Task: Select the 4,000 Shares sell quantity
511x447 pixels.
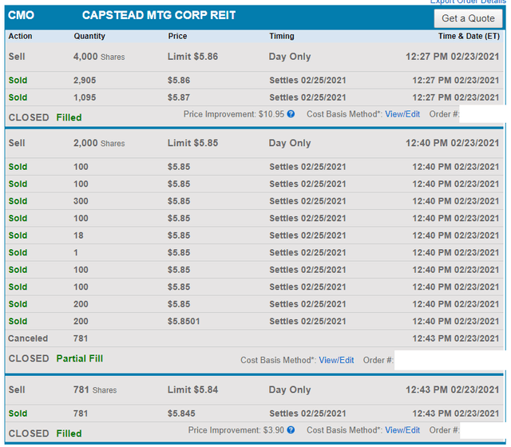Action: pyautogui.click(x=99, y=57)
